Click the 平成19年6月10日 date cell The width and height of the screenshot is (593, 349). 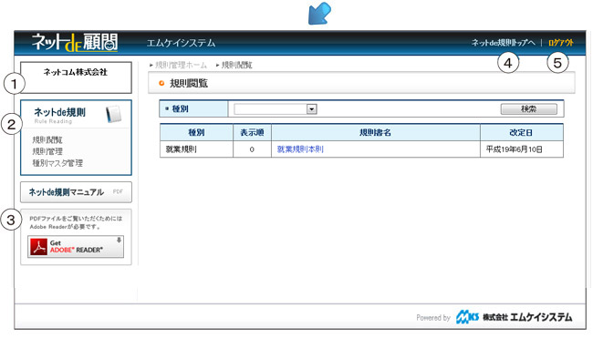pyautogui.click(x=522, y=149)
